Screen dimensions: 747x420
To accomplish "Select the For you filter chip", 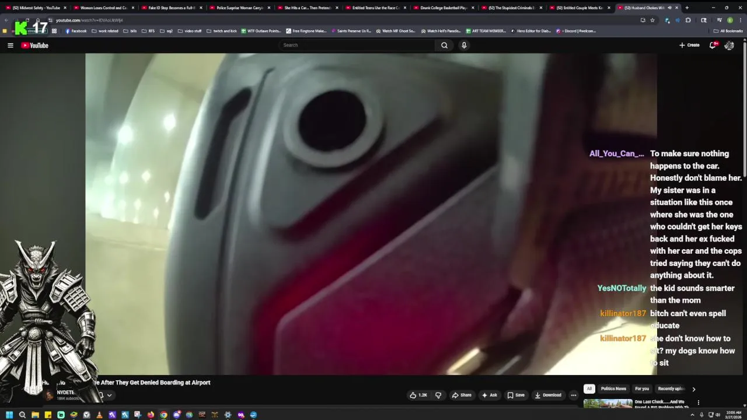I will click(x=642, y=388).
